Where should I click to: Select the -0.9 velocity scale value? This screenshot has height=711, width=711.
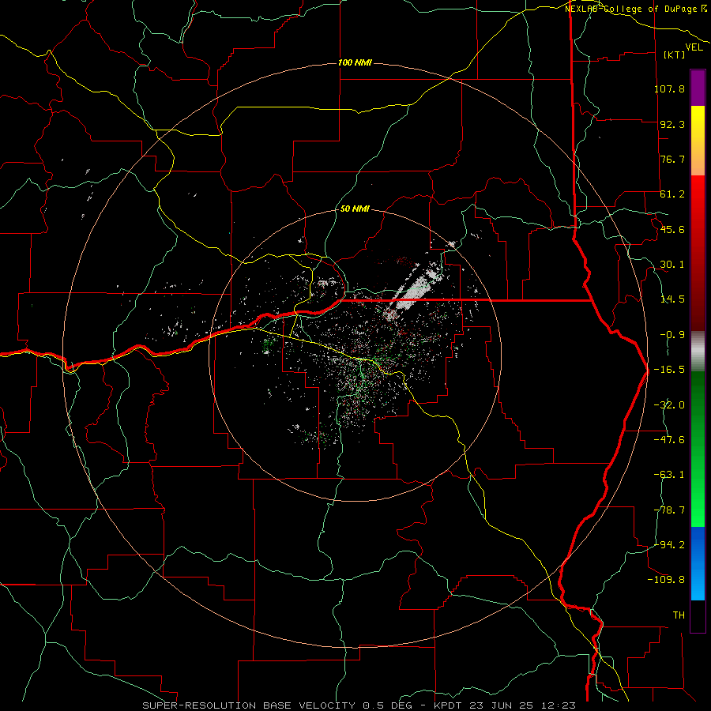[x=672, y=335]
